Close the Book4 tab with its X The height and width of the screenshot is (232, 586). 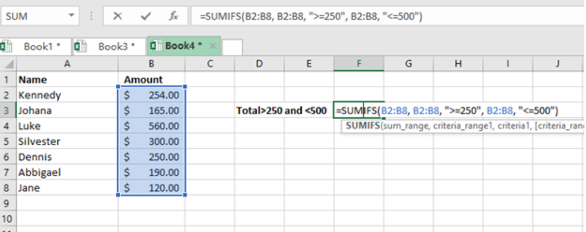[213, 46]
